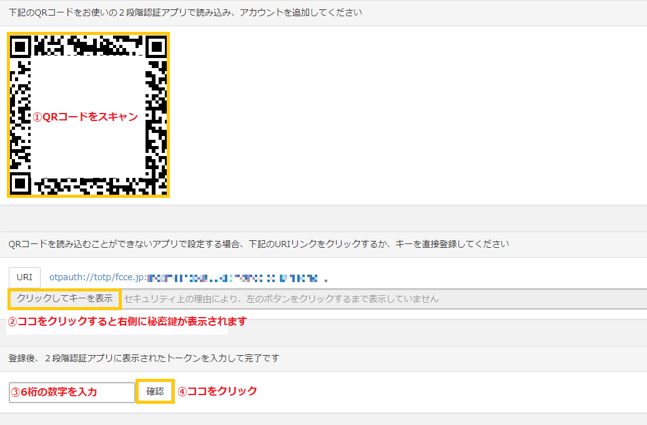
Task: Click the クリックしてキーを表示 button
Action: [65, 299]
